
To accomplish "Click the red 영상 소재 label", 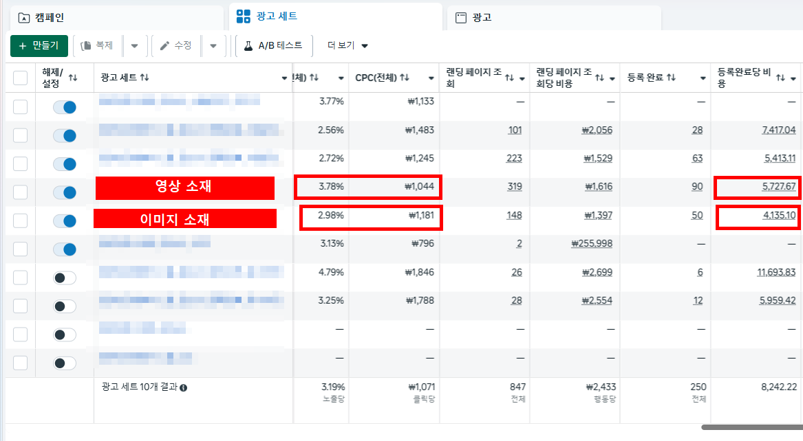I will point(184,188).
